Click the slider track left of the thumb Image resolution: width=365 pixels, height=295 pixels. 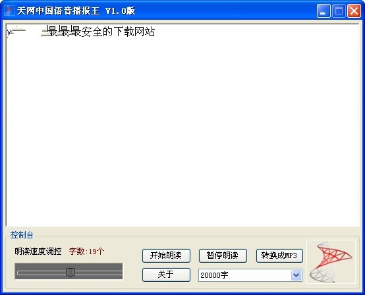pos(42,273)
